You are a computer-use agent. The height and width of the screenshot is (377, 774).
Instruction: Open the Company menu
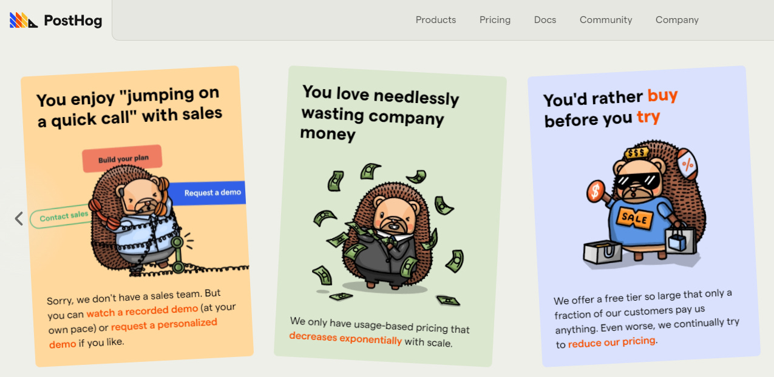(677, 20)
